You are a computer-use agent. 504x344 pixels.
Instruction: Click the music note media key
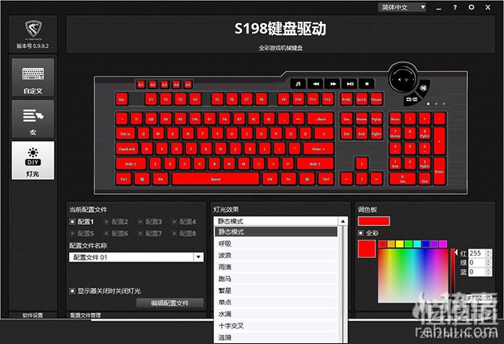[x=298, y=84]
